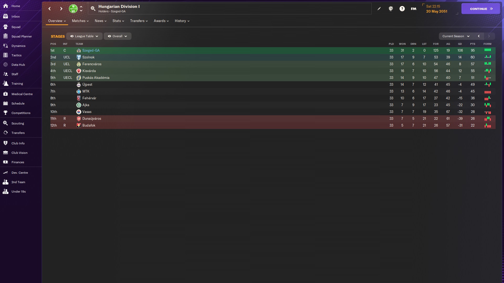
Task: Open the Matches tab menu
Action: coord(80,21)
